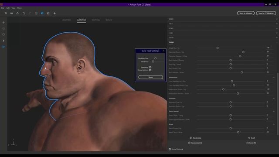Viewport: 279px width, 157px height.
Task: Select the arrow pointer tool in left sidebar
Action: coord(3,41)
